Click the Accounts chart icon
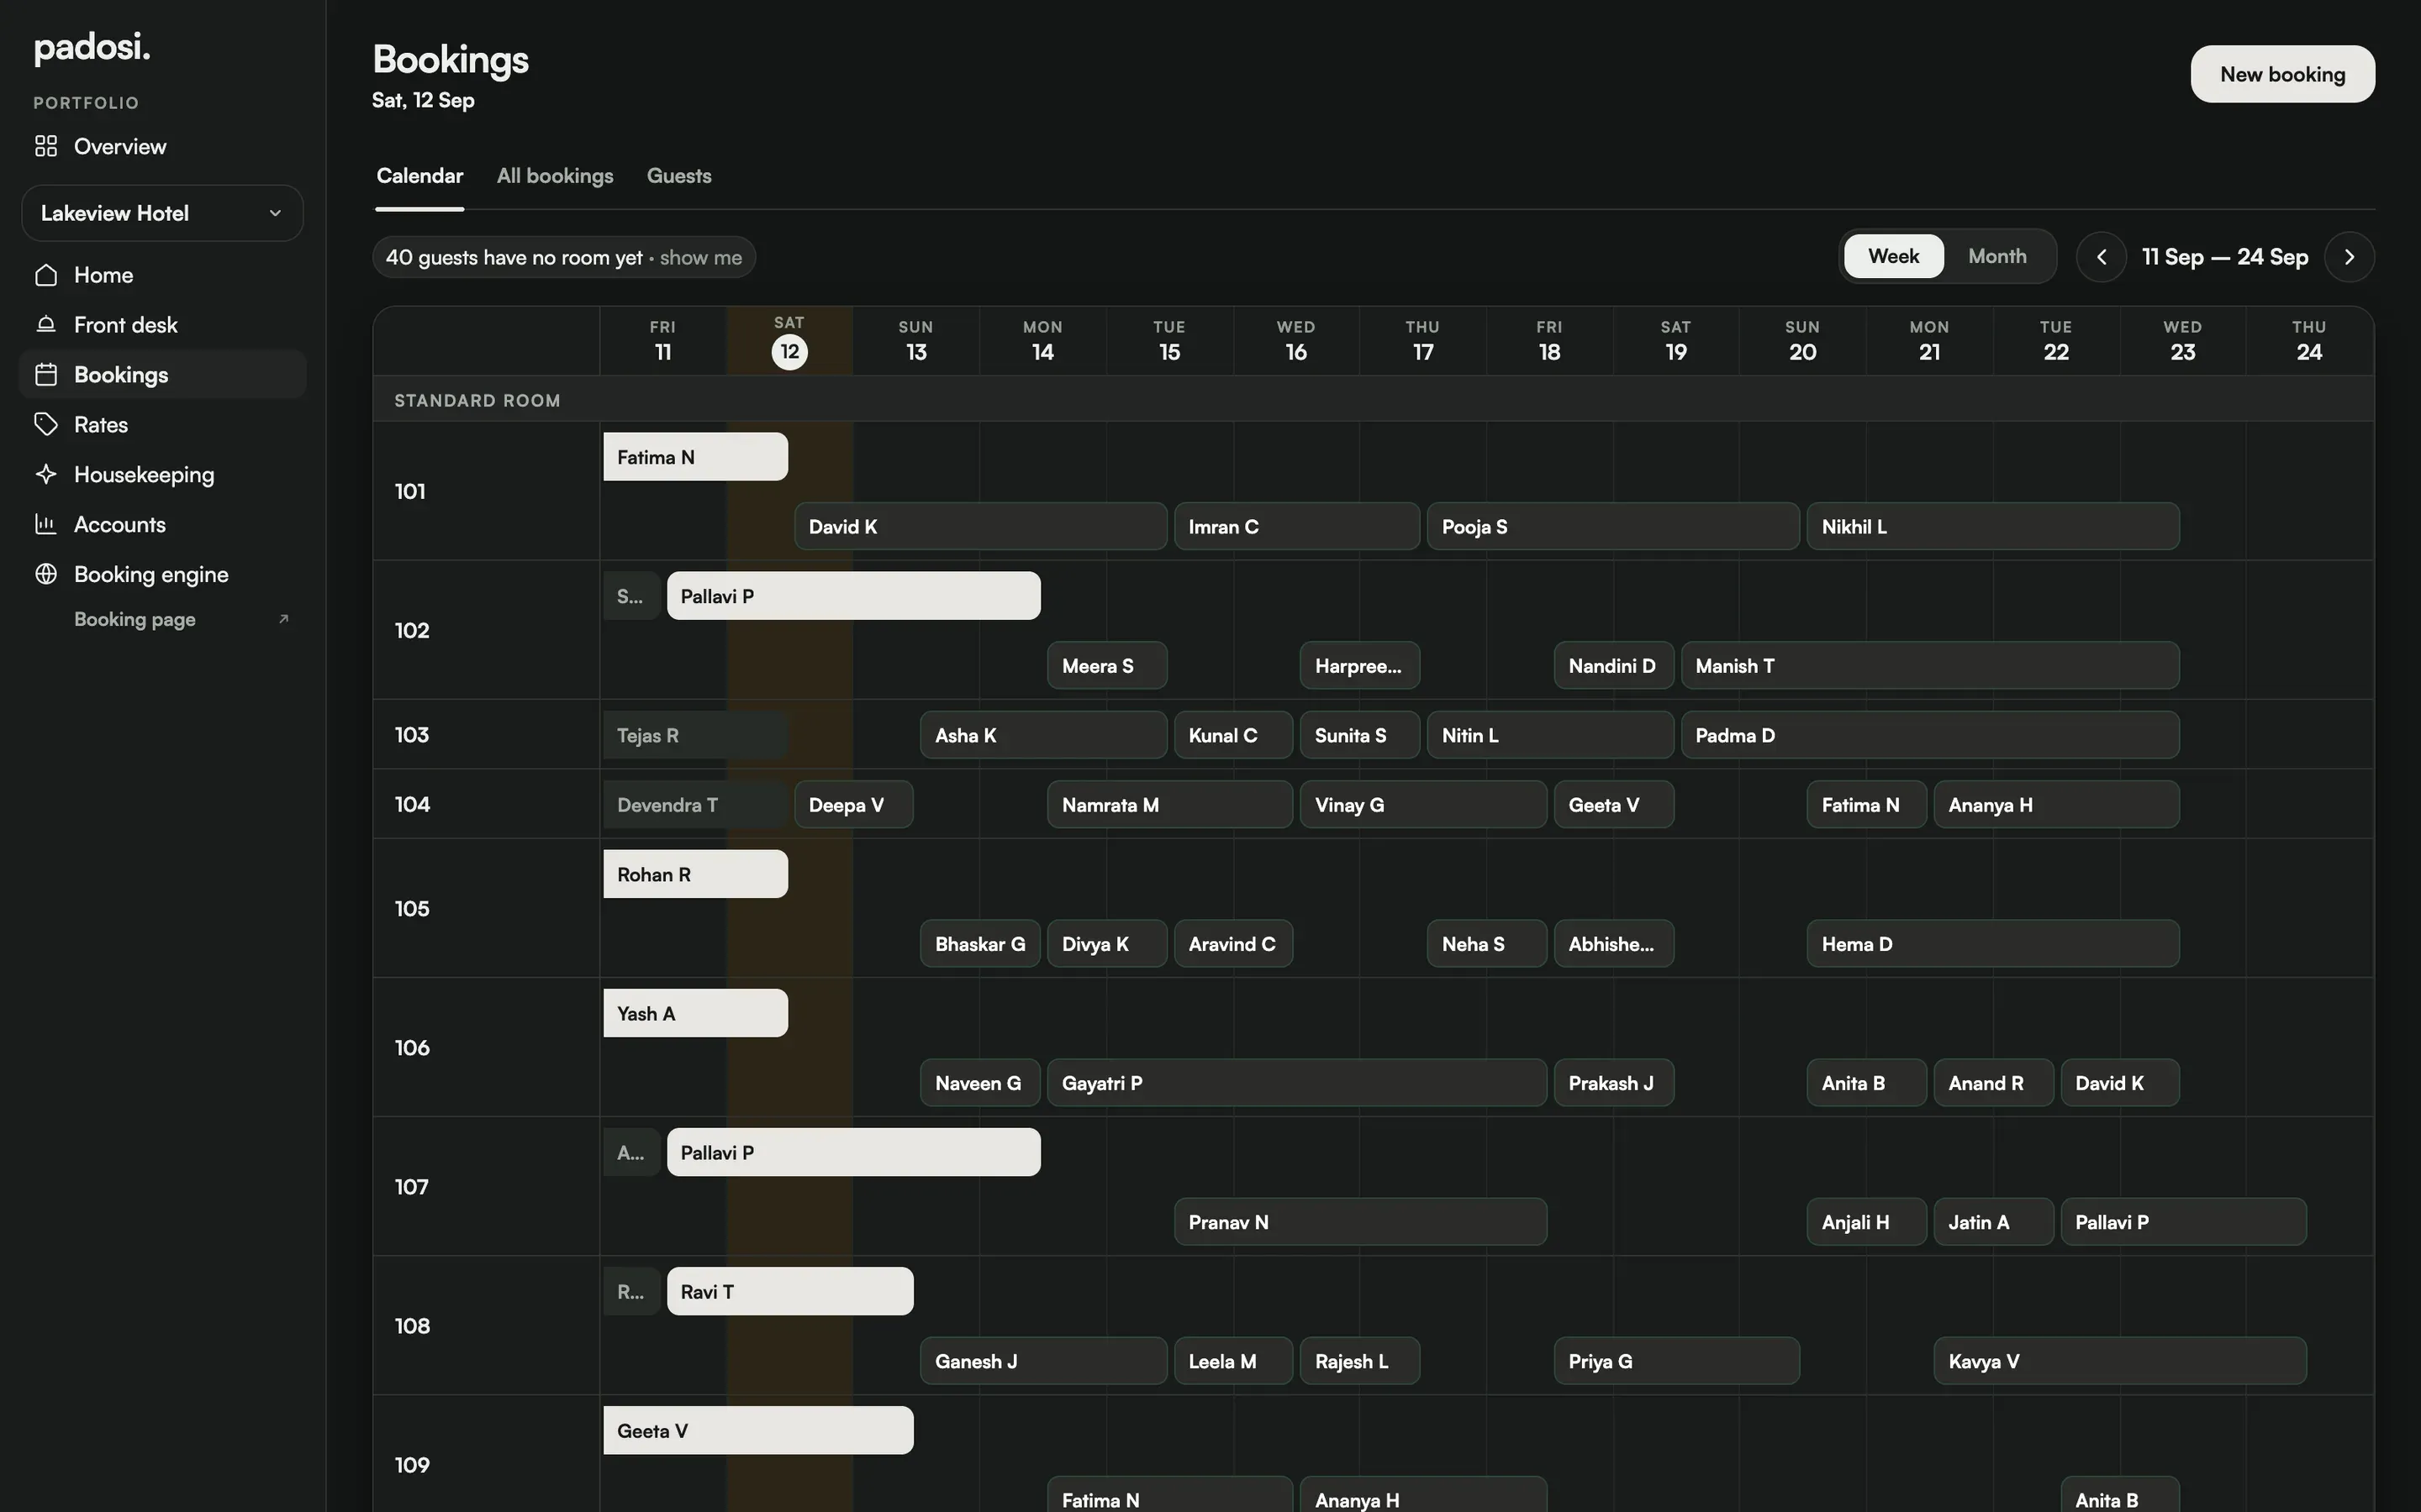The height and width of the screenshot is (1512, 2421). click(x=46, y=524)
